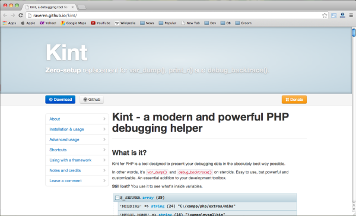Click the 'MIBDIRS' dump row
Image resolution: width=356 pixels, height=216 pixels.
click(x=207, y=207)
